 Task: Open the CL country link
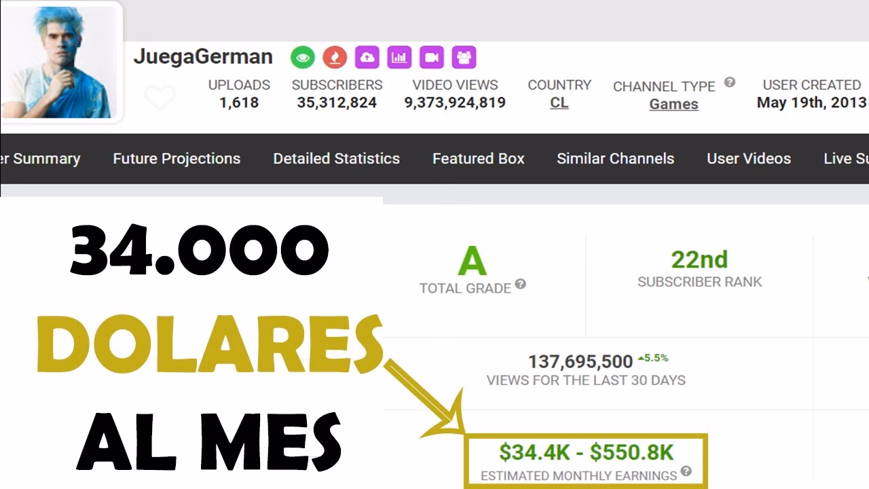(559, 103)
